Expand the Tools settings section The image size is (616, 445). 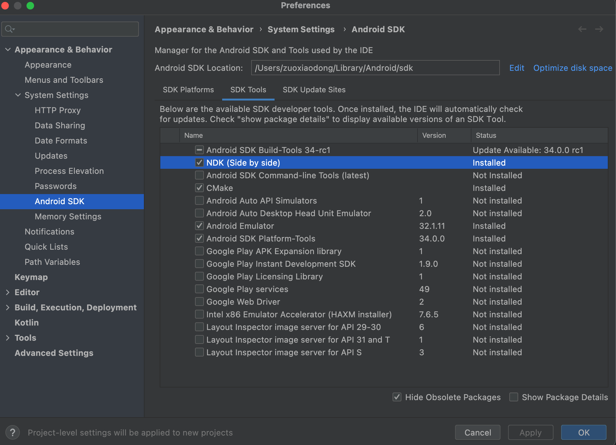pos(7,338)
